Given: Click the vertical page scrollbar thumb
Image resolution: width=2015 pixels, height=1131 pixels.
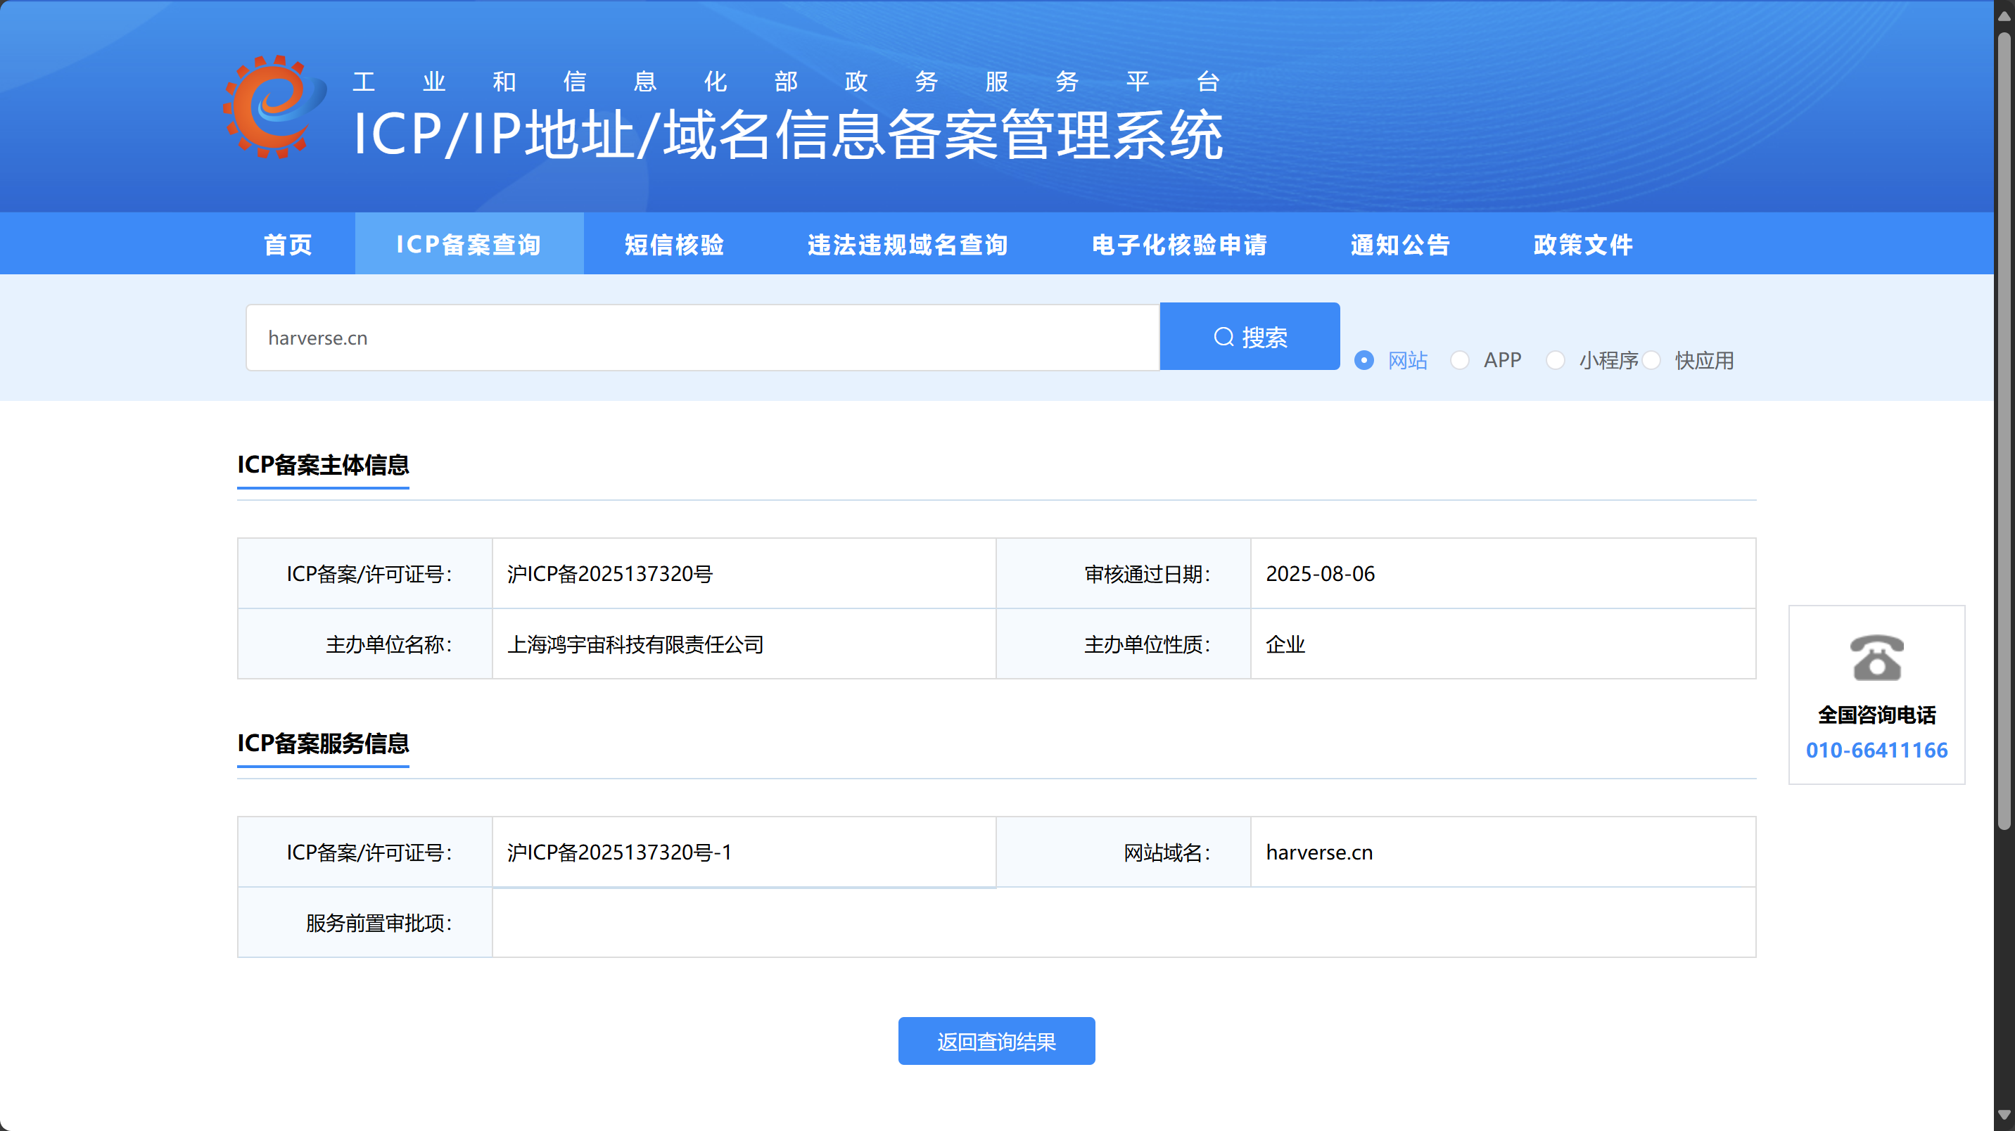Looking at the screenshot, I should (x=2004, y=430).
